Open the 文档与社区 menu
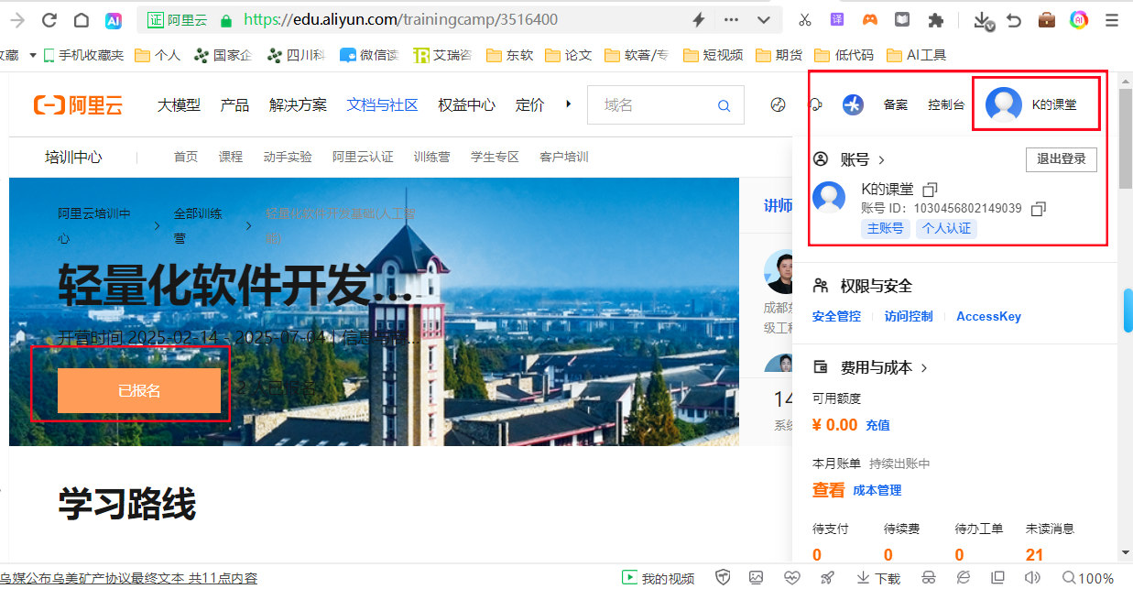This screenshot has height=589, width=1133. click(x=382, y=105)
